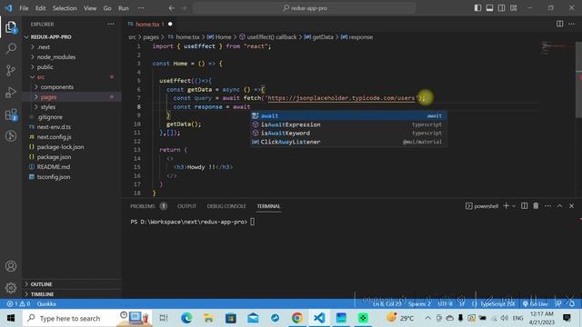
Task: Open Customize Layout icon in title bar
Action: pos(513,8)
